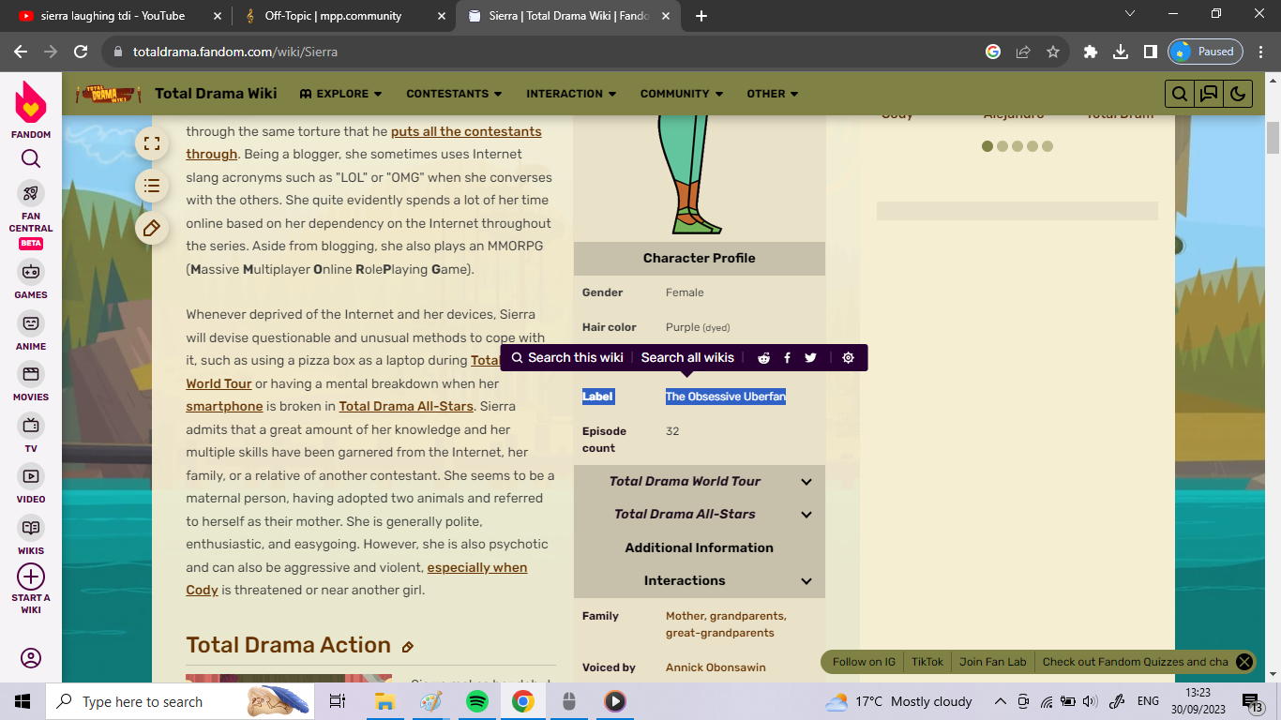Open browser extensions puzzle icon
Viewport: 1281px width, 720px height.
click(1090, 52)
